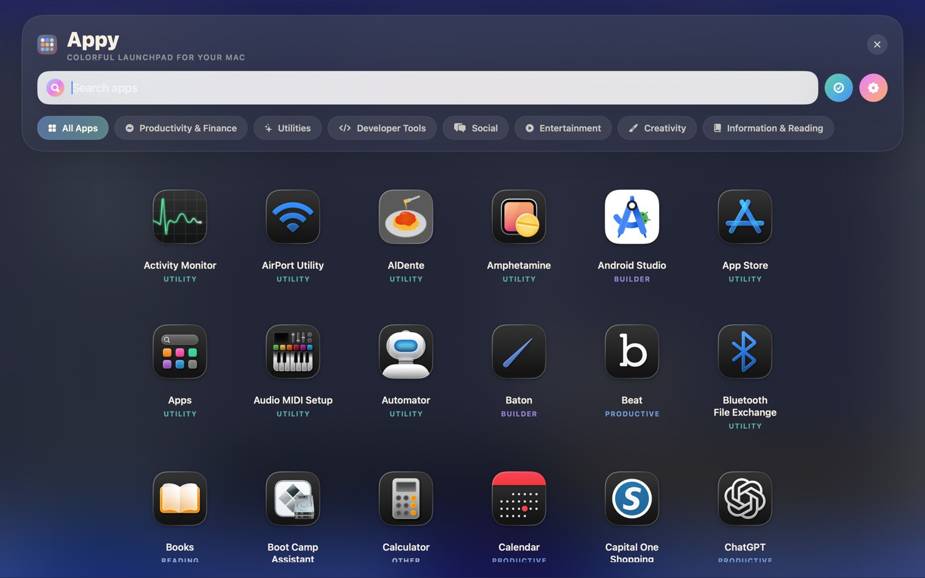Click the pink settings gear button

coord(873,88)
